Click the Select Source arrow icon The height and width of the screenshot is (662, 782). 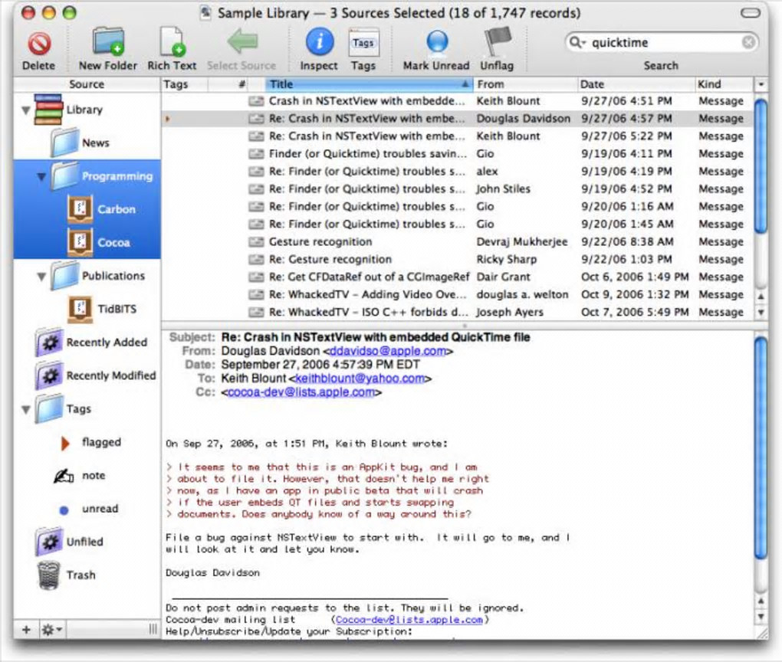[242, 41]
